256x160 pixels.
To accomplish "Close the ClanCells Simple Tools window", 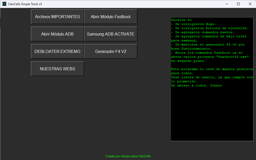I will (250, 4).
